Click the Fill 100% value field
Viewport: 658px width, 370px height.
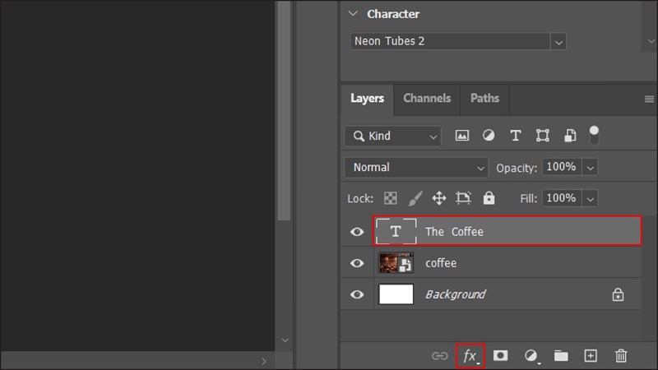(x=562, y=198)
